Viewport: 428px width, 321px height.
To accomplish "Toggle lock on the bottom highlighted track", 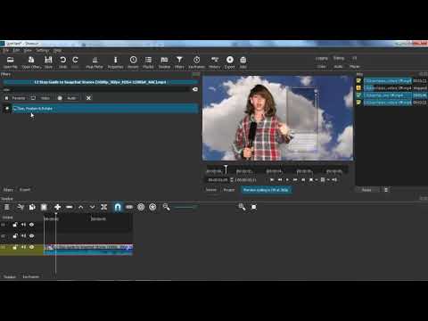I will pos(15,247).
